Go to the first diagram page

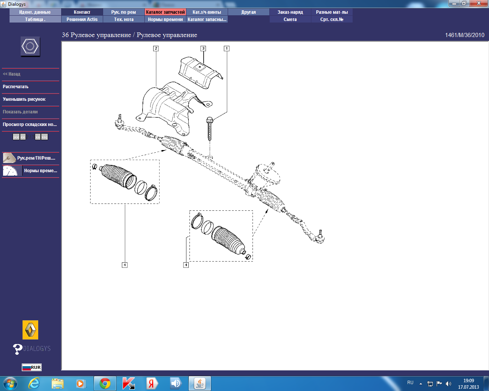[16, 137]
